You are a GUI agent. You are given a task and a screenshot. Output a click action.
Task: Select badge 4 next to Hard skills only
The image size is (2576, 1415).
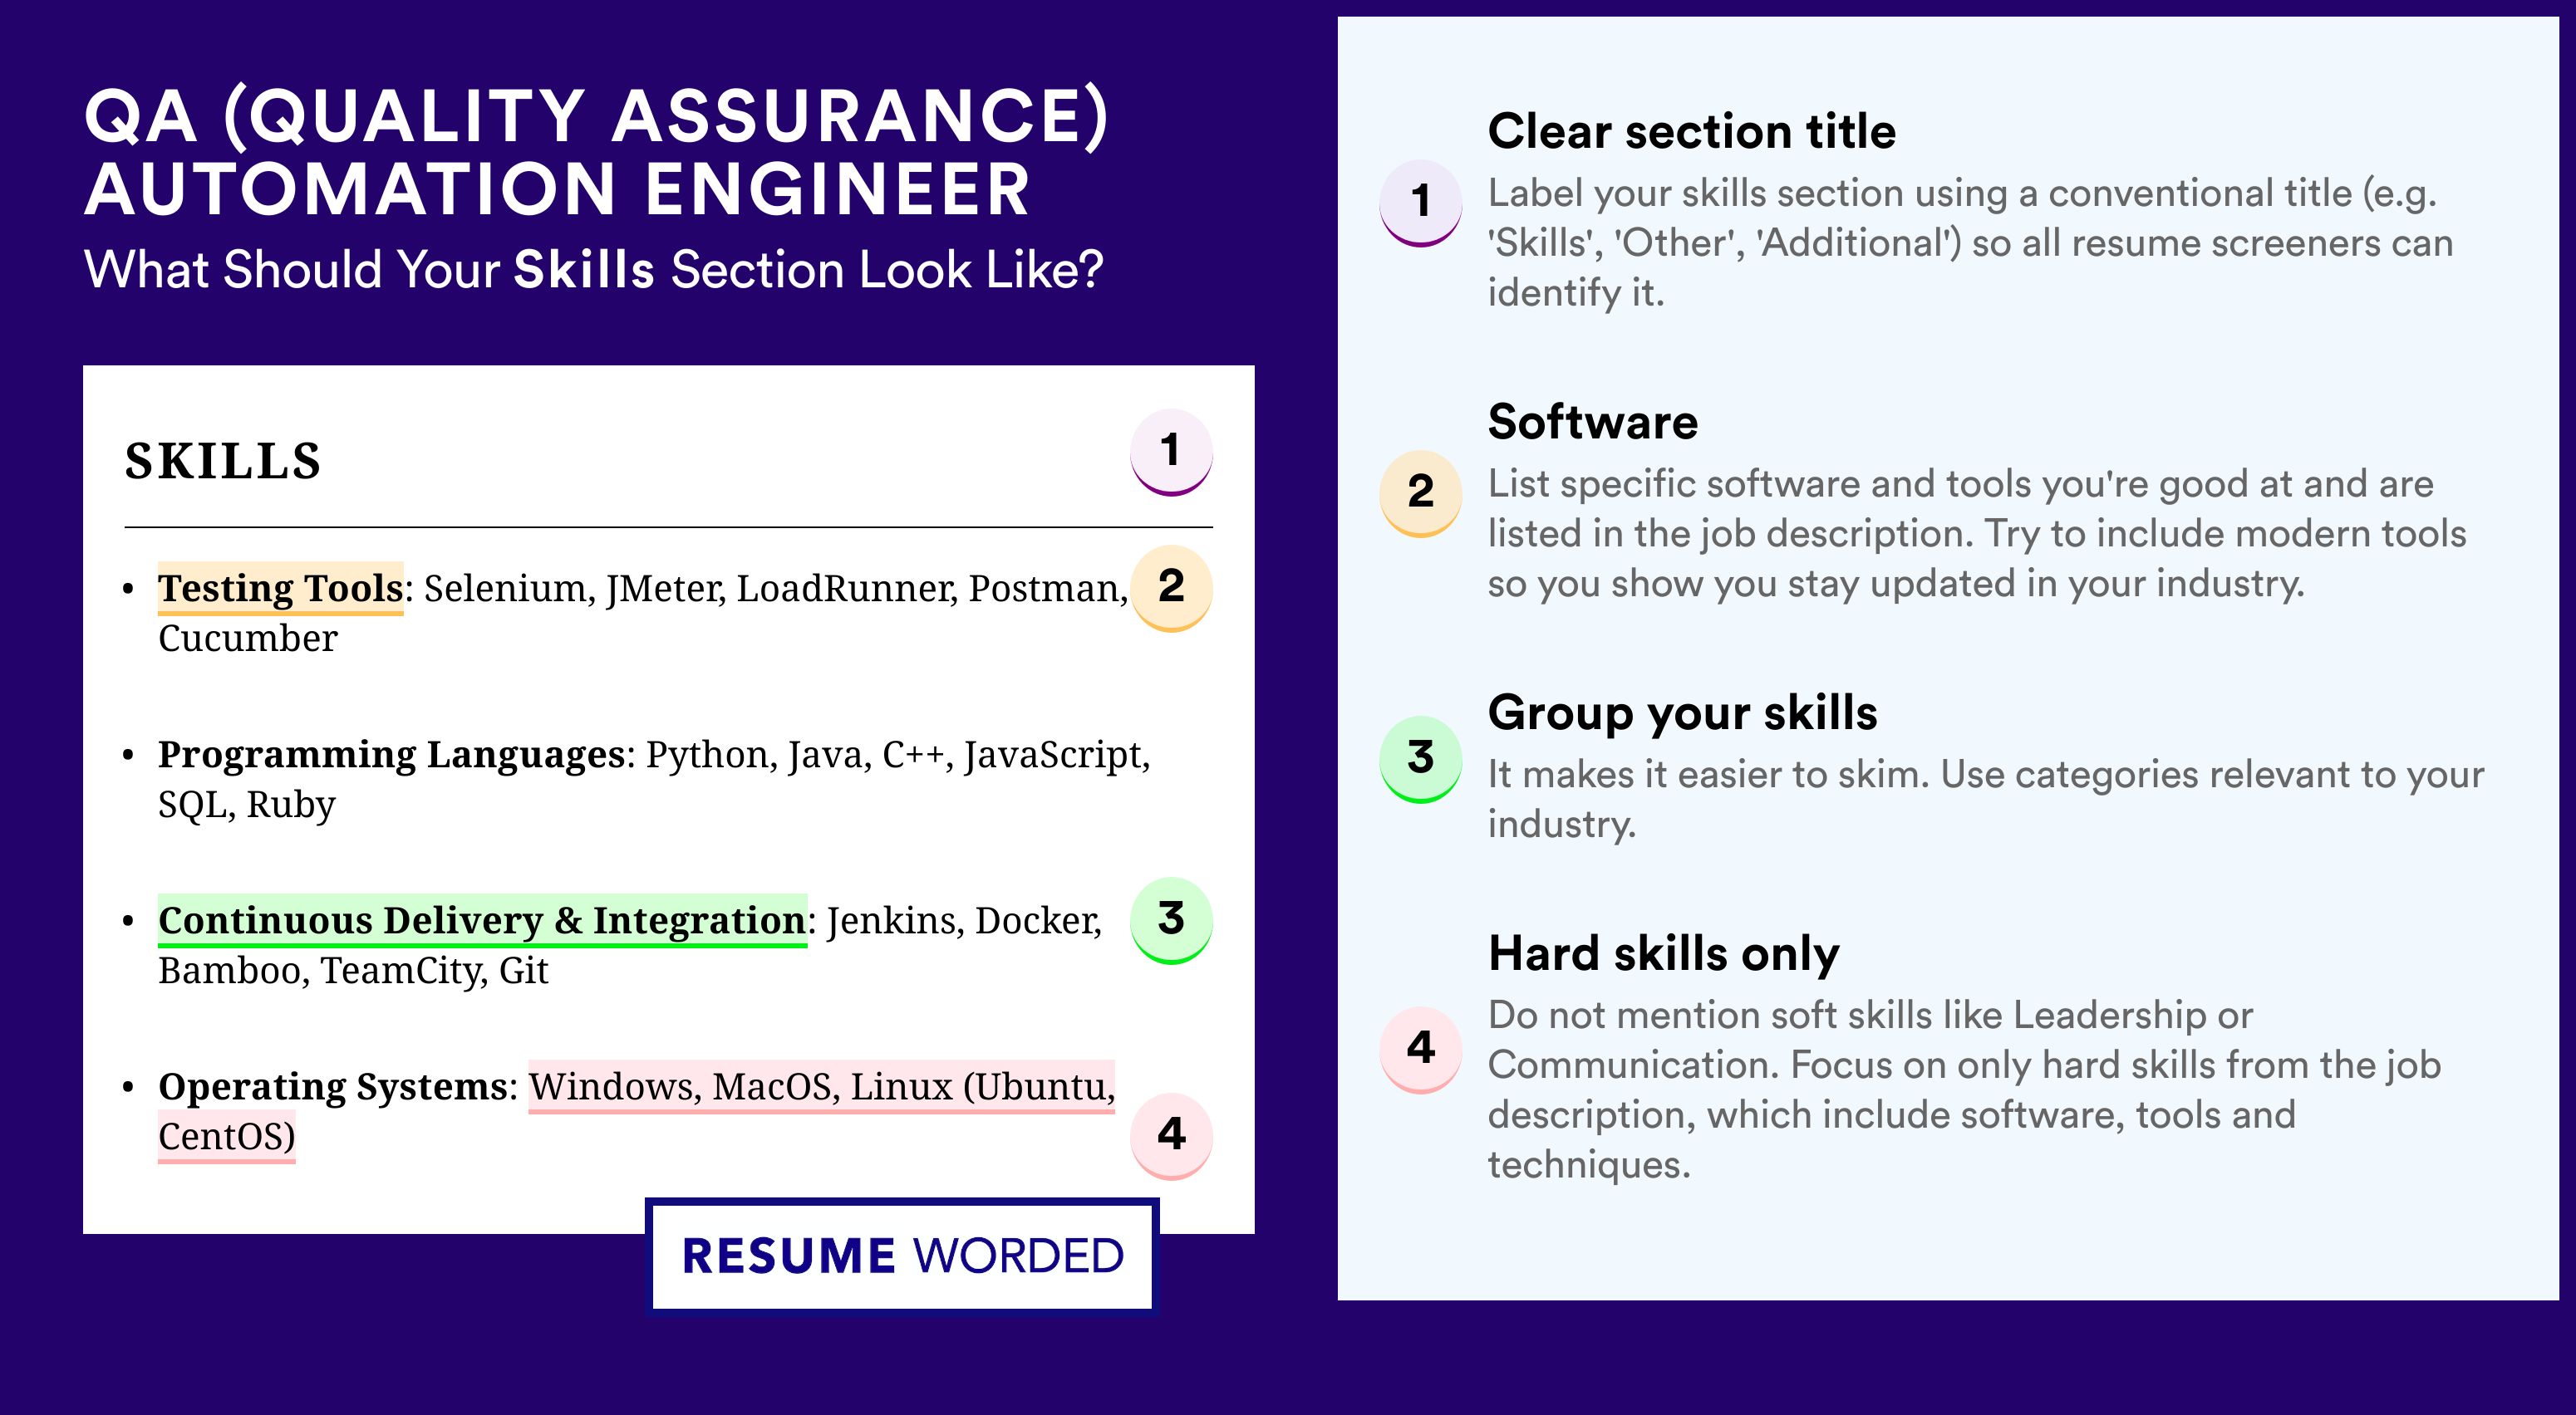[1421, 1048]
